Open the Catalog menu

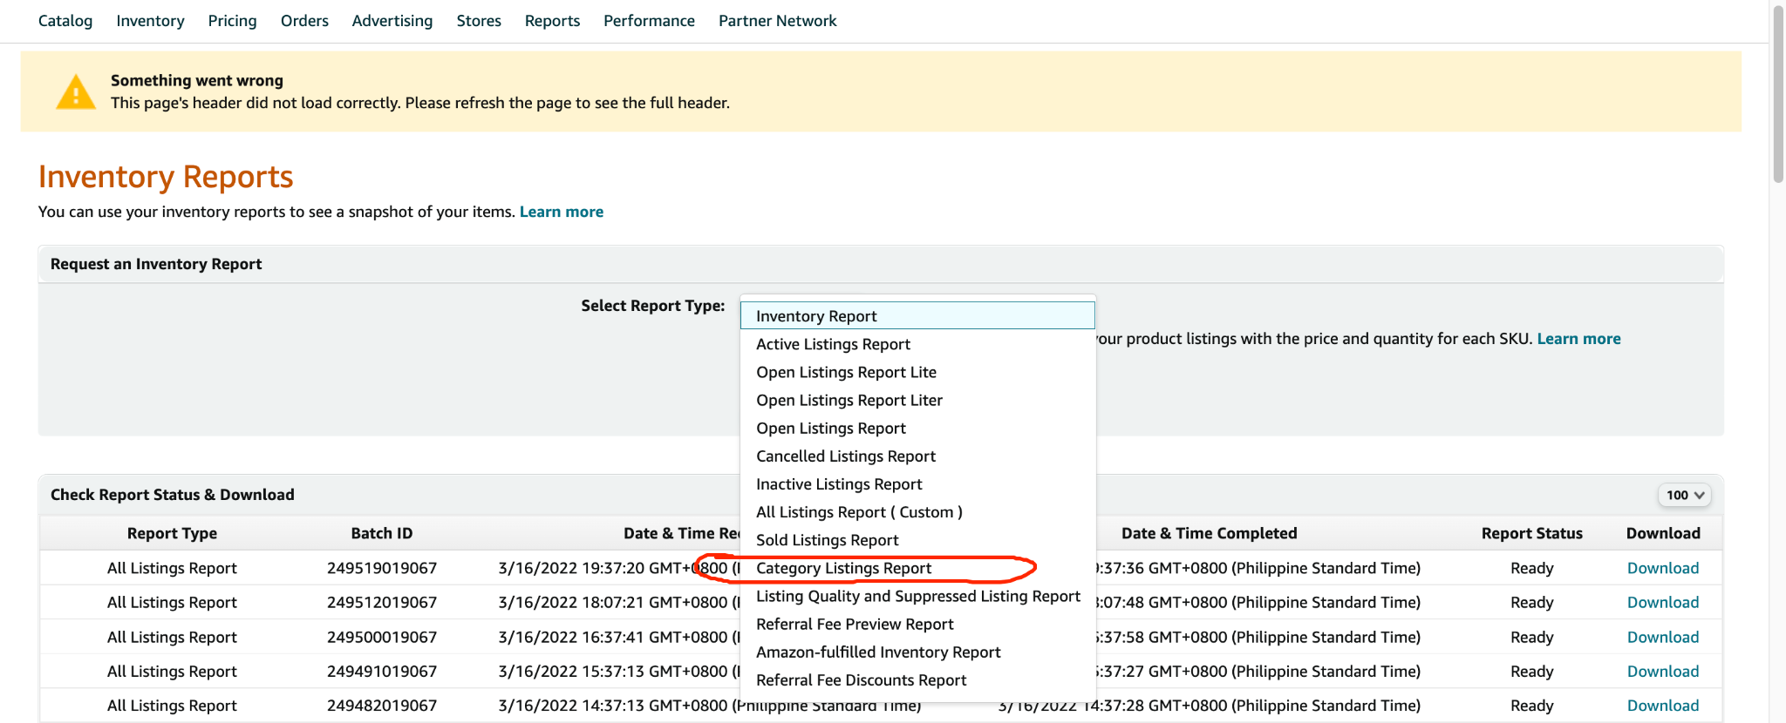[65, 21]
